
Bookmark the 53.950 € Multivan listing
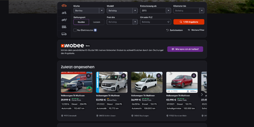pyautogui.click(x=124, y=76)
